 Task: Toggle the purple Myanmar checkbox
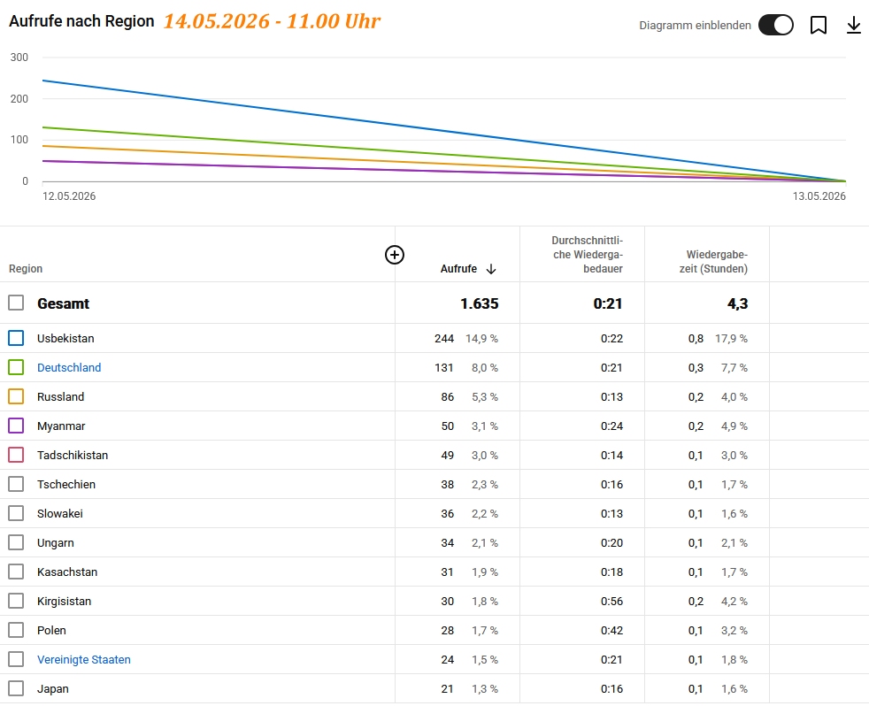[x=16, y=426]
